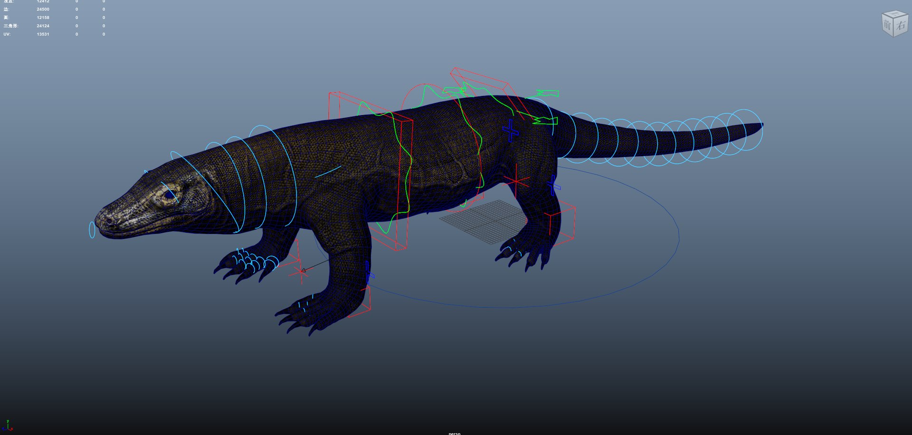Click the 24500 edge count value
912x435 pixels.
[43, 9]
